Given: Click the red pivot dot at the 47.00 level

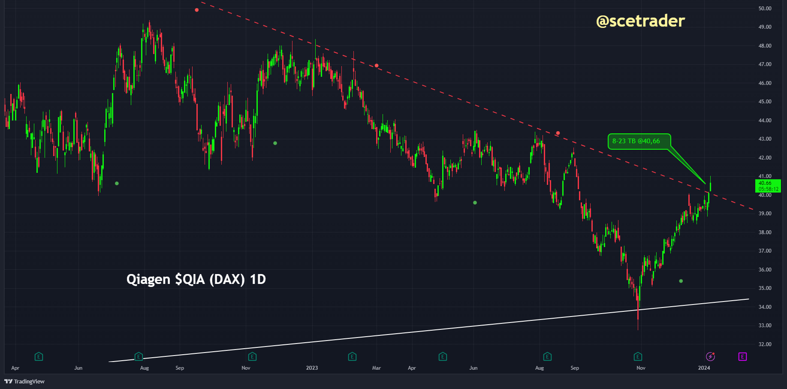Looking at the screenshot, I should pos(377,66).
